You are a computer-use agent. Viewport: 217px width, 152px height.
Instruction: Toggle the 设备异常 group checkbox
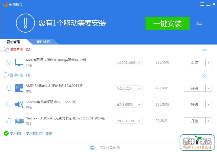tap(6, 49)
